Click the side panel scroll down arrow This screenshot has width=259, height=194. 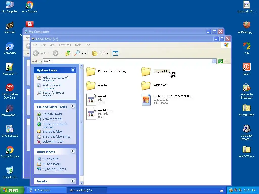point(81,183)
